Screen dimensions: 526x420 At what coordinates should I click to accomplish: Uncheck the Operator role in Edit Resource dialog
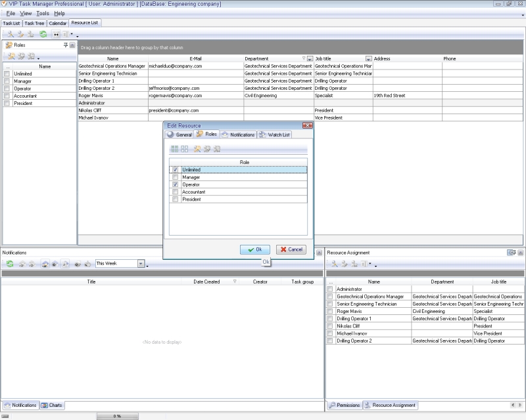pos(175,184)
